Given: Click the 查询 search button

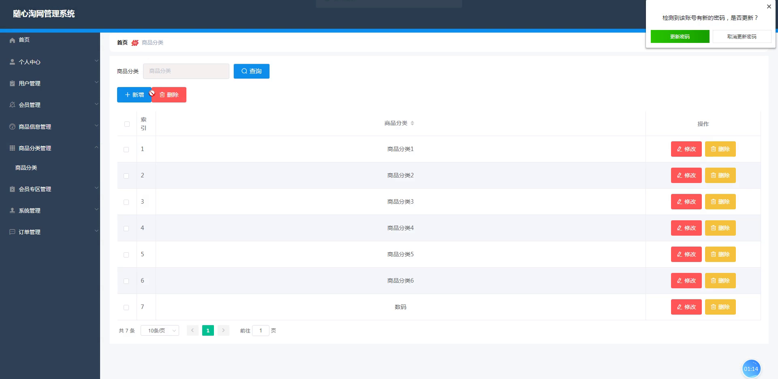Looking at the screenshot, I should pyautogui.click(x=251, y=71).
